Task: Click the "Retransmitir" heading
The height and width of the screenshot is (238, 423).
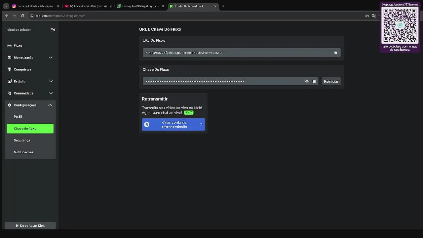Action: 155,99
